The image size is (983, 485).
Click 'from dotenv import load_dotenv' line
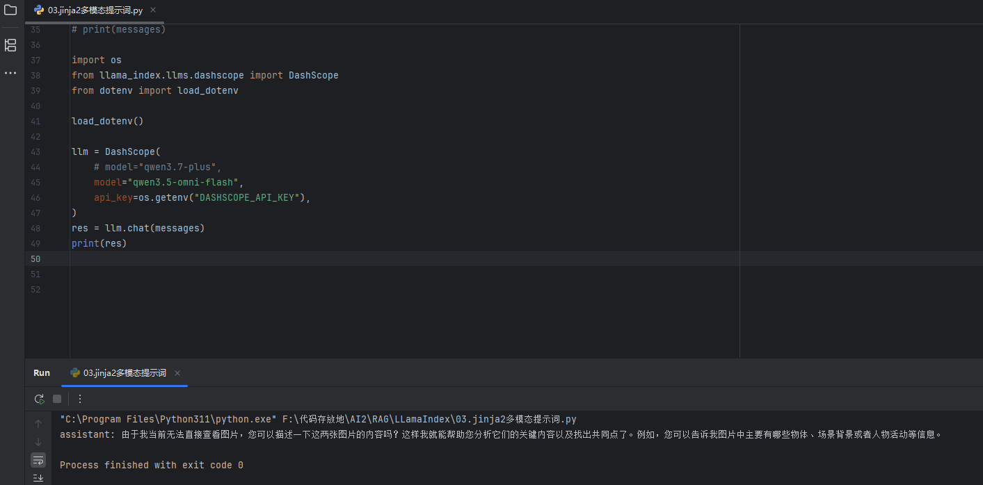pos(155,90)
